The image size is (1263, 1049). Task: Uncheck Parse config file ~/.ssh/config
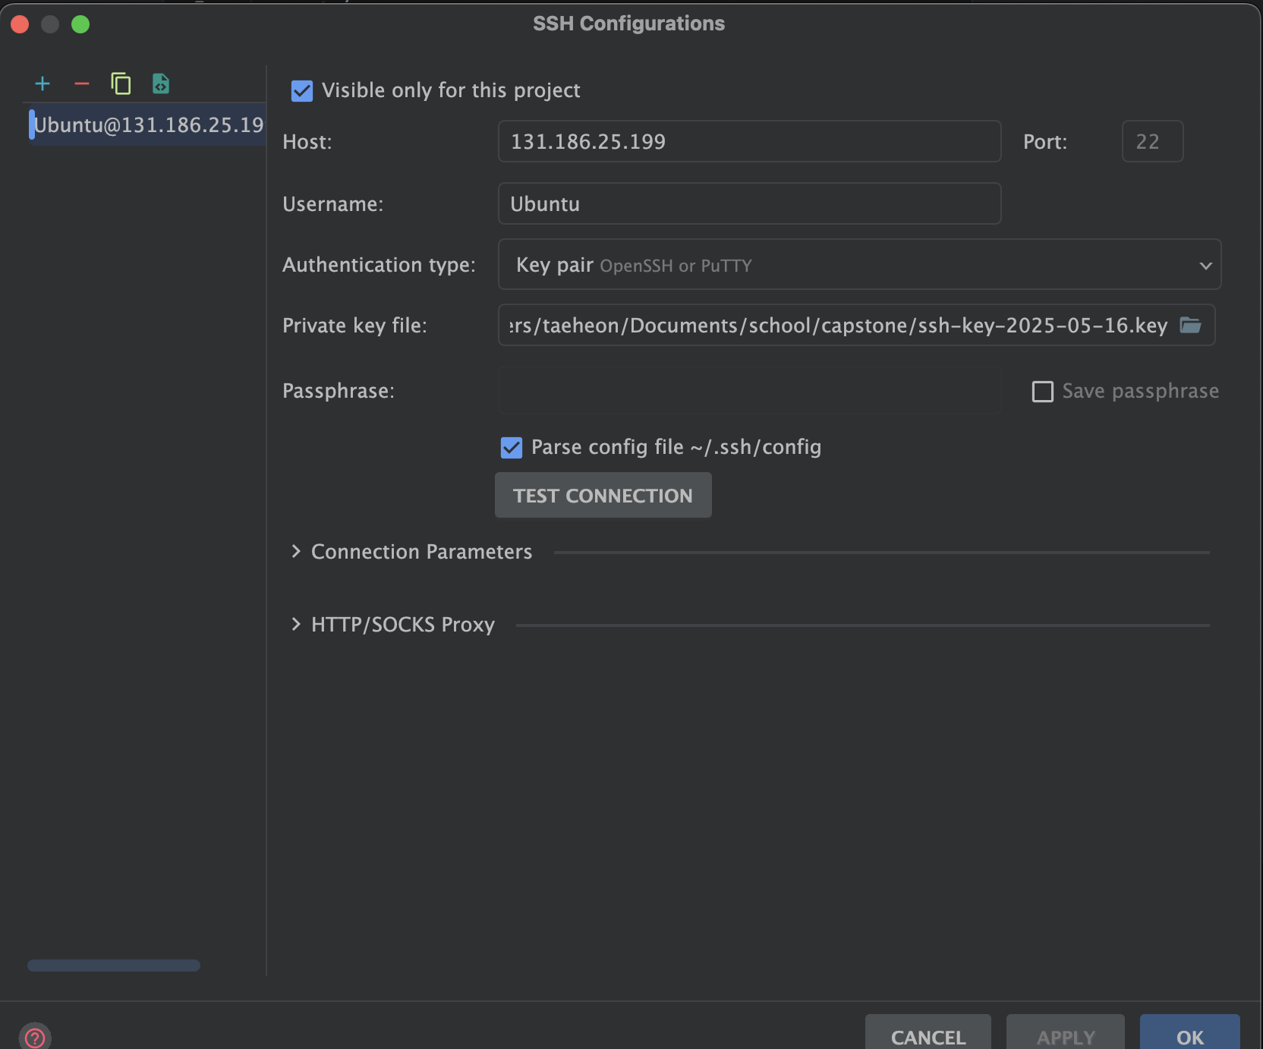pos(512,448)
